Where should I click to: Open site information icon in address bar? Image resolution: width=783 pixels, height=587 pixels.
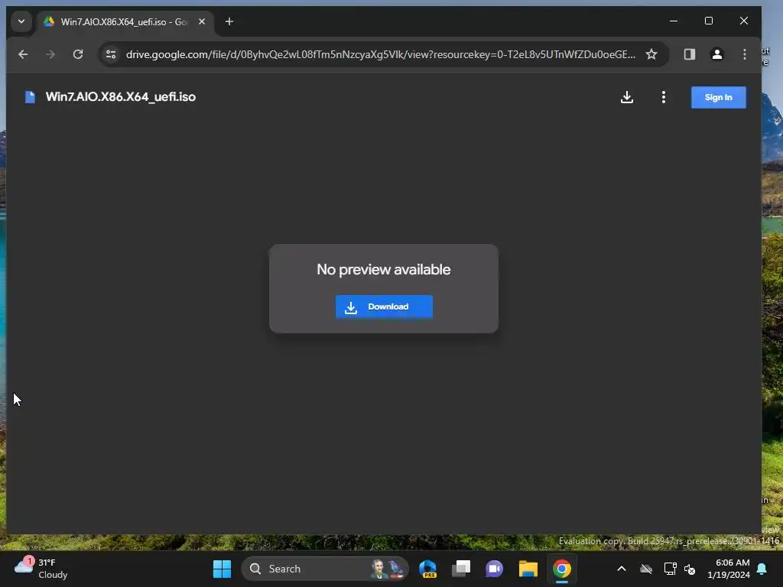(111, 54)
